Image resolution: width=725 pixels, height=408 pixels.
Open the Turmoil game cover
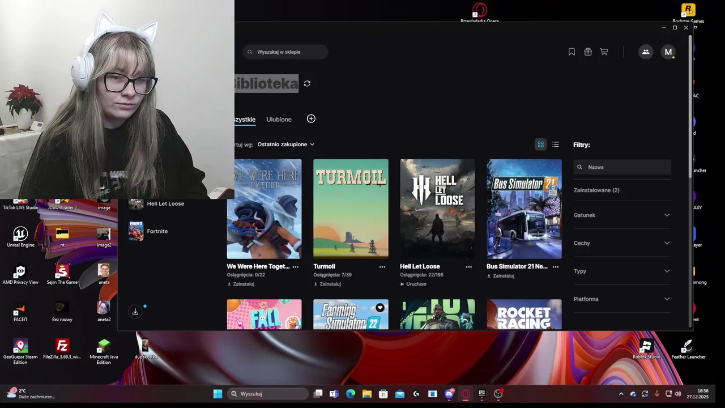click(351, 209)
